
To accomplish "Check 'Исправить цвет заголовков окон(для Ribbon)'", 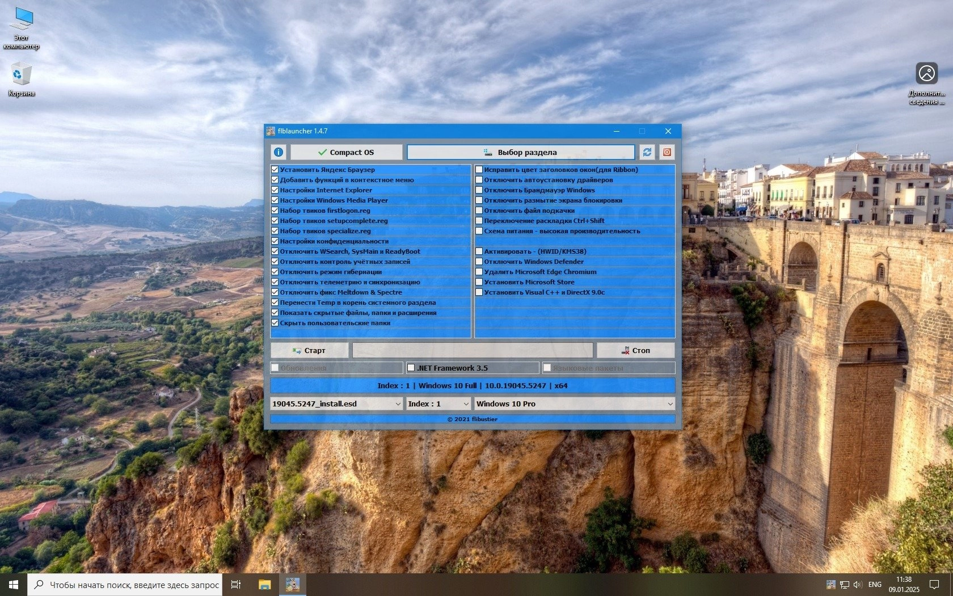I will (x=479, y=170).
